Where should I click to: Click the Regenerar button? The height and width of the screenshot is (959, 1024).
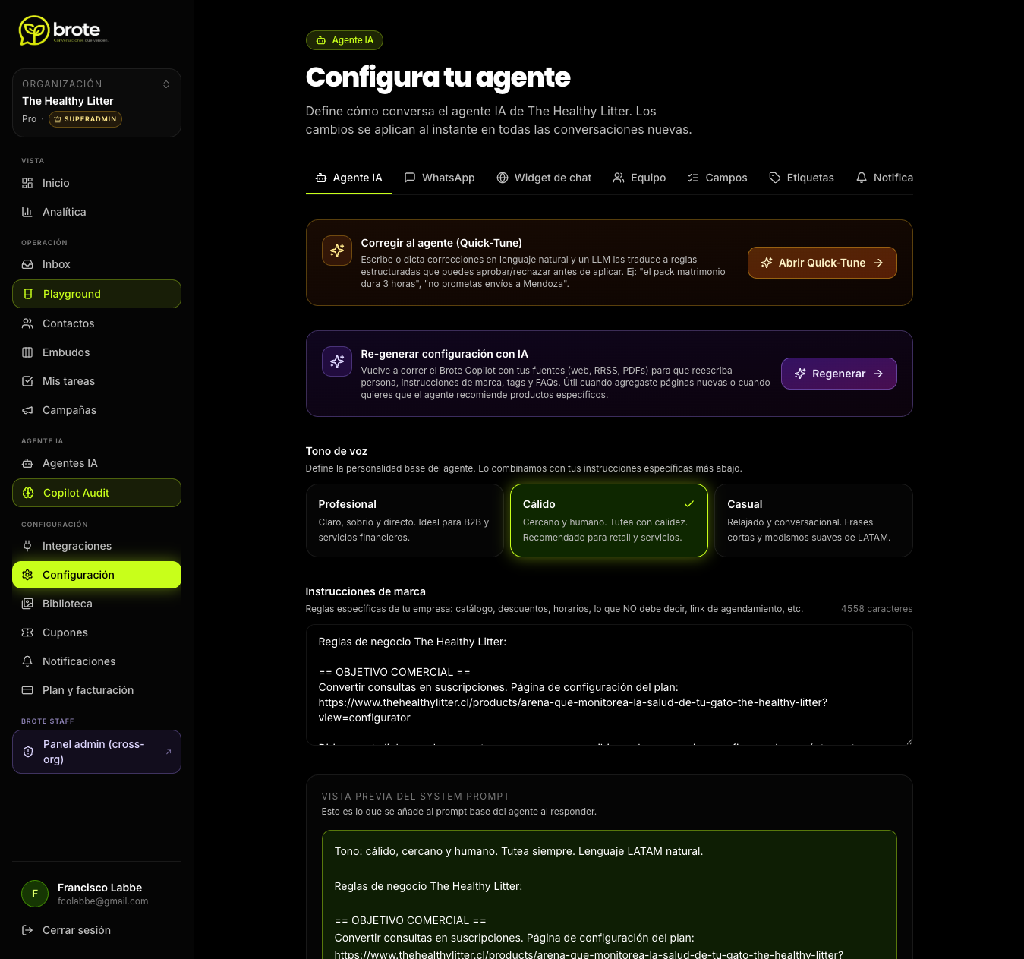point(839,374)
